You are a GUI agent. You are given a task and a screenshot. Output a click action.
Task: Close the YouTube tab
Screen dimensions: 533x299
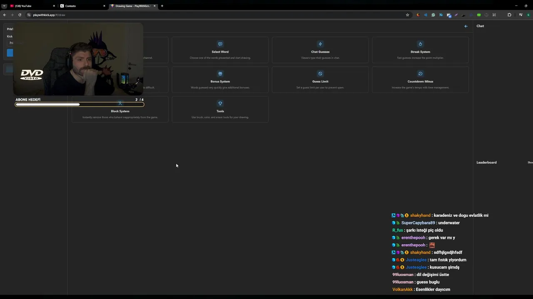pyautogui.click(x=54, y=6)
